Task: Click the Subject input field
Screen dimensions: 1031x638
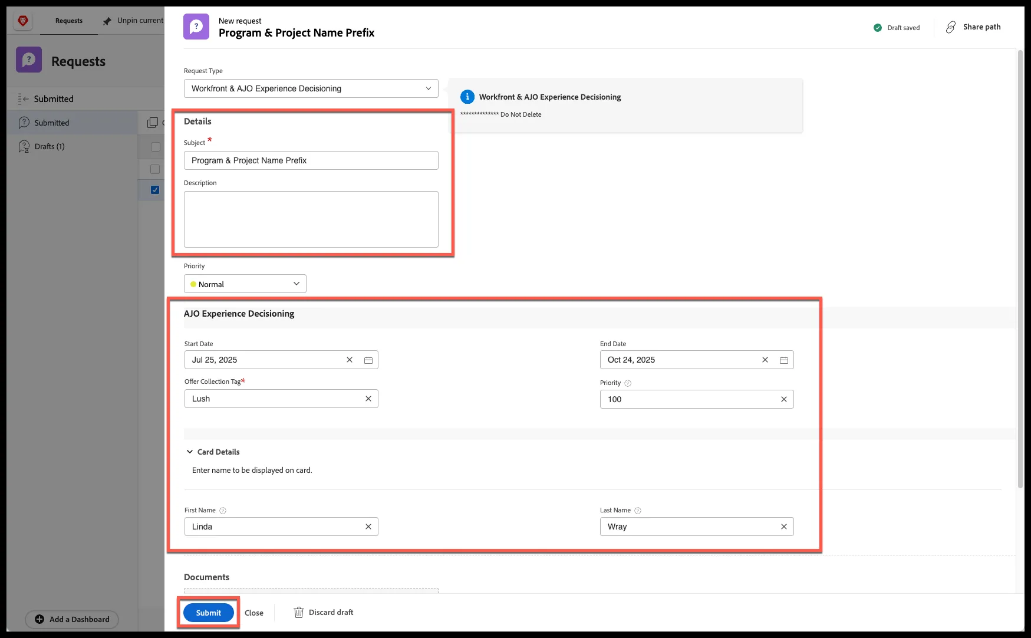Action: (x=311, y=160)
